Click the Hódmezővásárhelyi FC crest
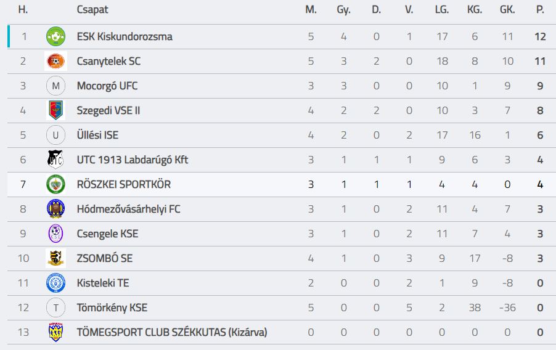556x350 pixels. coord(56,210)
